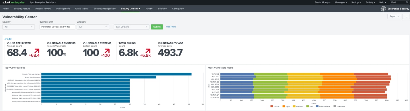Expand the Last 90 days time picker
The height and width of the screenshot is (111, 410).
(131, 27)
